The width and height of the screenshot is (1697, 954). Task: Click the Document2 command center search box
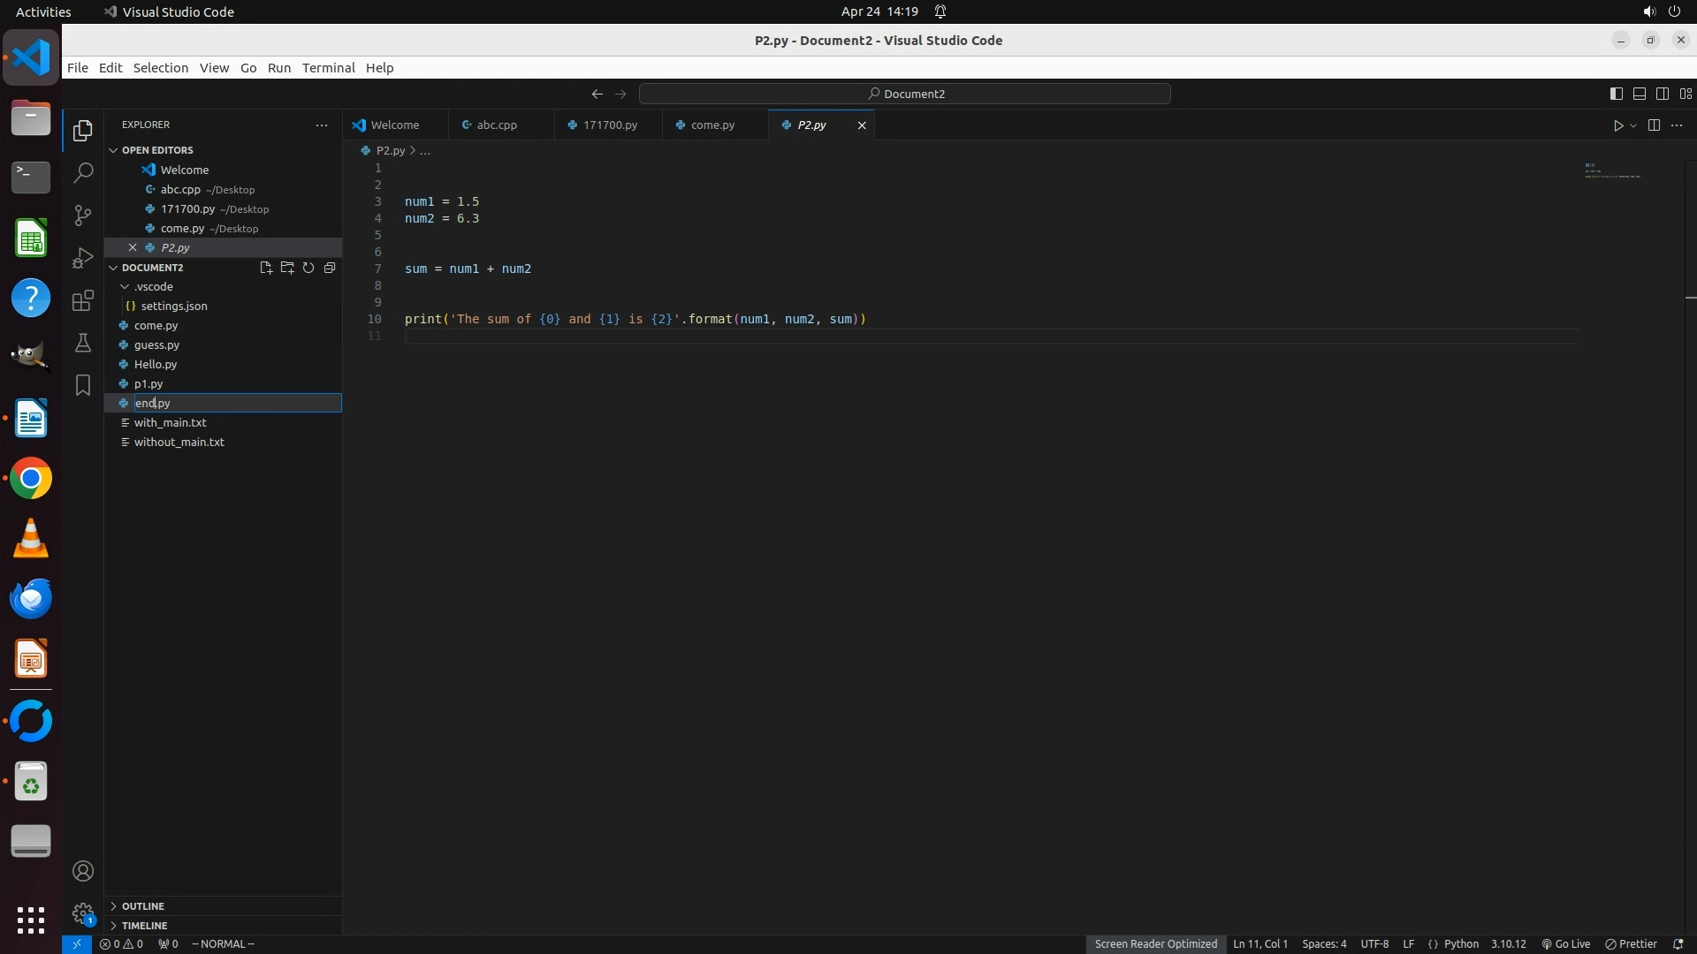(905, 94)
